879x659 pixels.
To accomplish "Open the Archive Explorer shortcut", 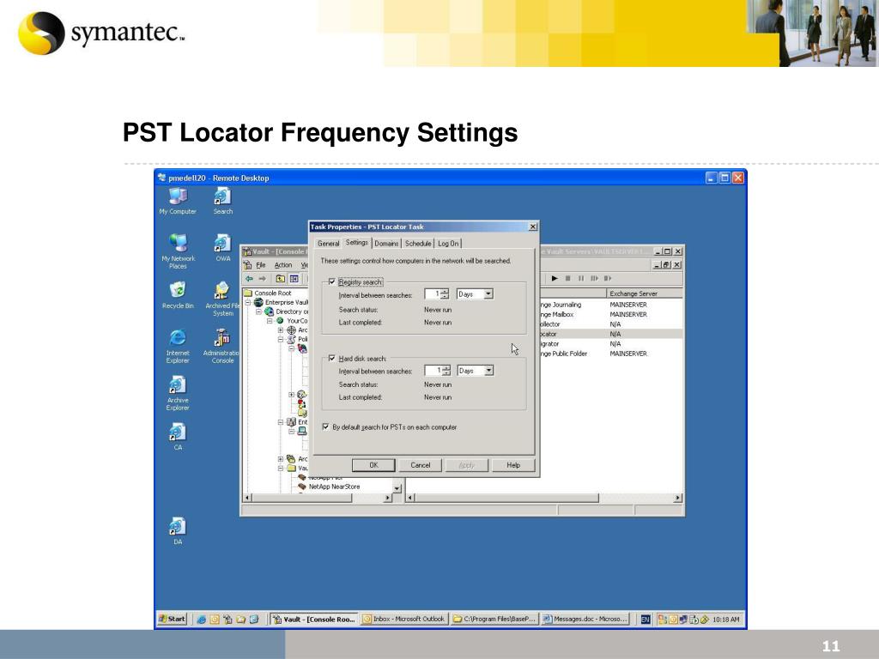I will point(178,393).
